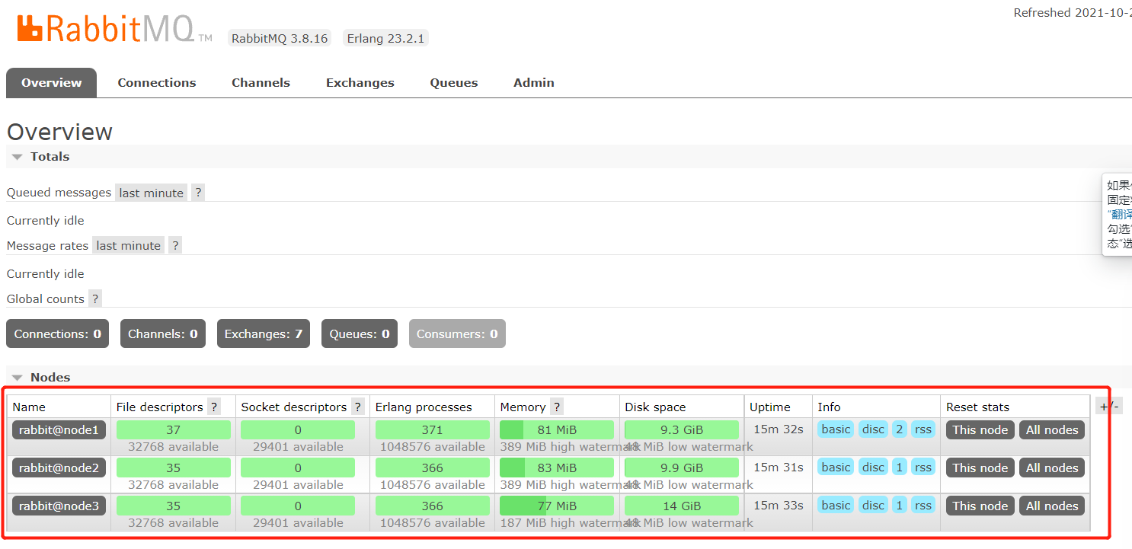1132x549 pixels.
Task: Click the Erlang processes column header
Action: tap(424, 407)
